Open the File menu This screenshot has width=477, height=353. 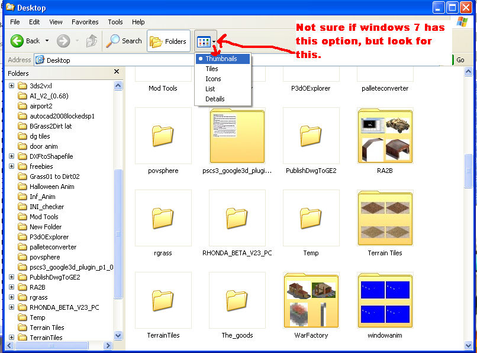click(x=15, y=22)
